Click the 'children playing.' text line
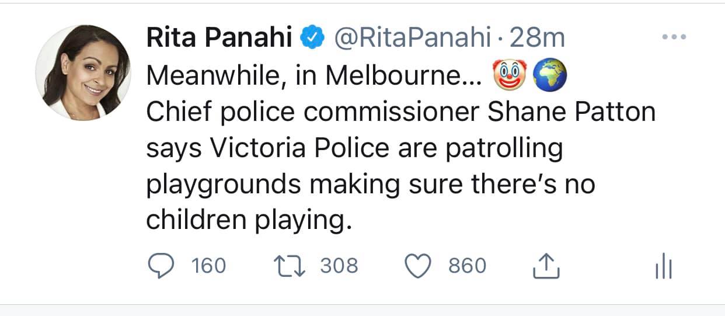 250,221
